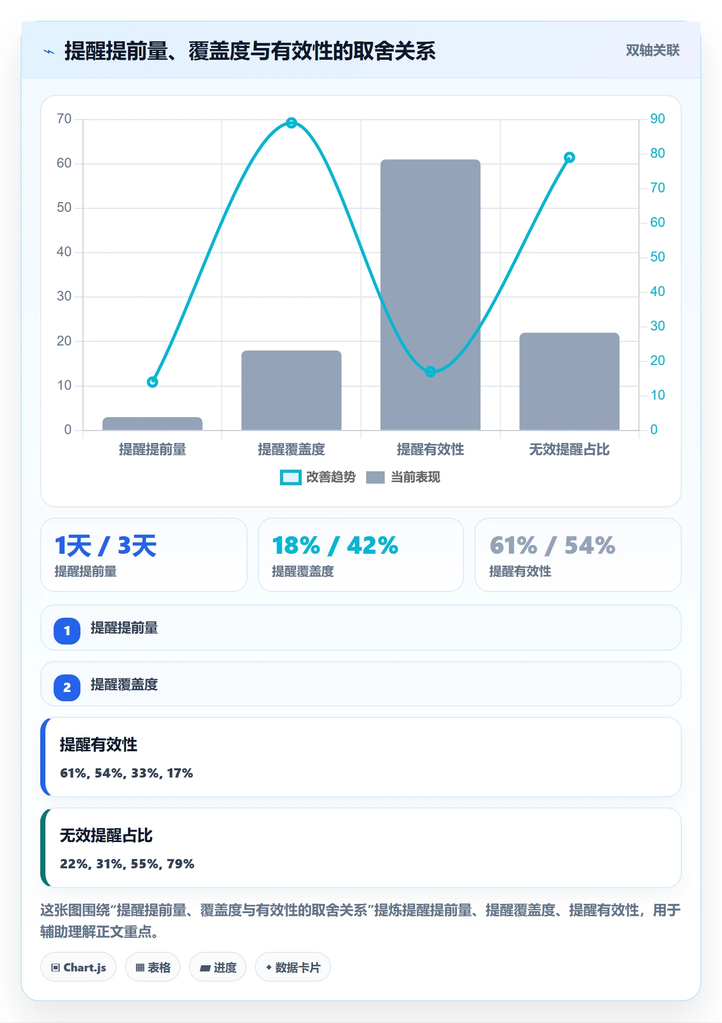Click the 提醒提前量 x-axis label
The height and width of the screenshot is (1023, 722).
pos(153,450)
